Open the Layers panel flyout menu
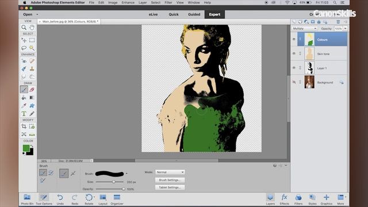 [x=345, y=22]
